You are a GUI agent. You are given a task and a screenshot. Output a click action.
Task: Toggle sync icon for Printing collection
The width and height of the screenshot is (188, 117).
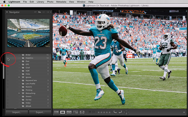coord(8,90)
